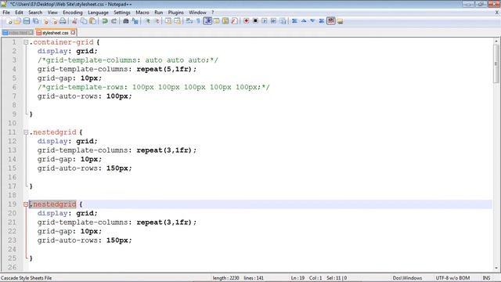
Task: Switch to the first inactive document tab
Action: tap(17, 33)
